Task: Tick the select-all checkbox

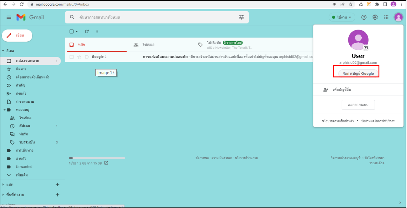Action: coord(72,32)
